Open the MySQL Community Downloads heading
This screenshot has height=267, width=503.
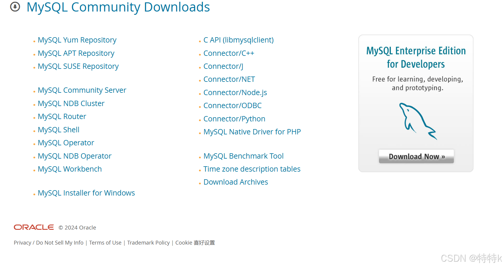pos(118,7)
